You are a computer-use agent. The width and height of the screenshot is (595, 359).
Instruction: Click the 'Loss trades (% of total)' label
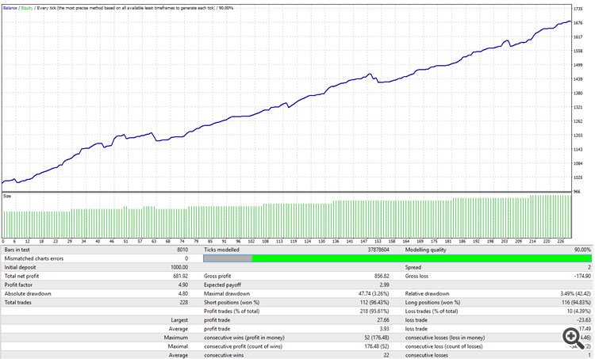point(432,311)
